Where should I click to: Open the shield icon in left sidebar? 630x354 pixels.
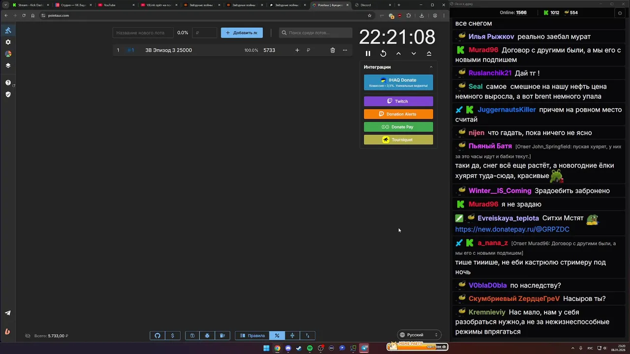(8, 94)
